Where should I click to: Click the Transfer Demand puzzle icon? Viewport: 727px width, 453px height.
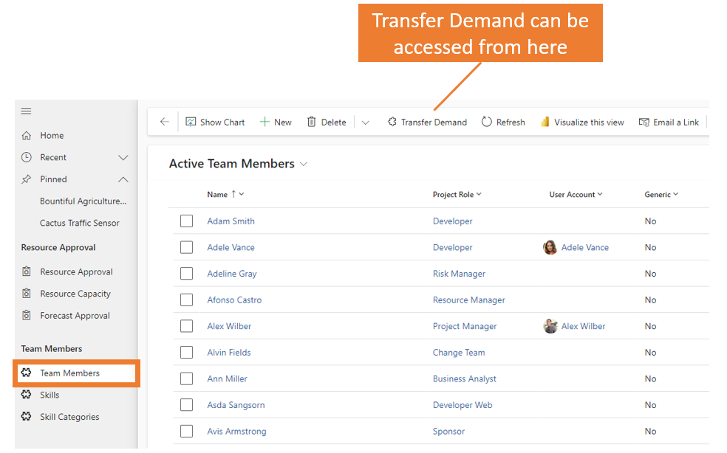pos(392,122)
